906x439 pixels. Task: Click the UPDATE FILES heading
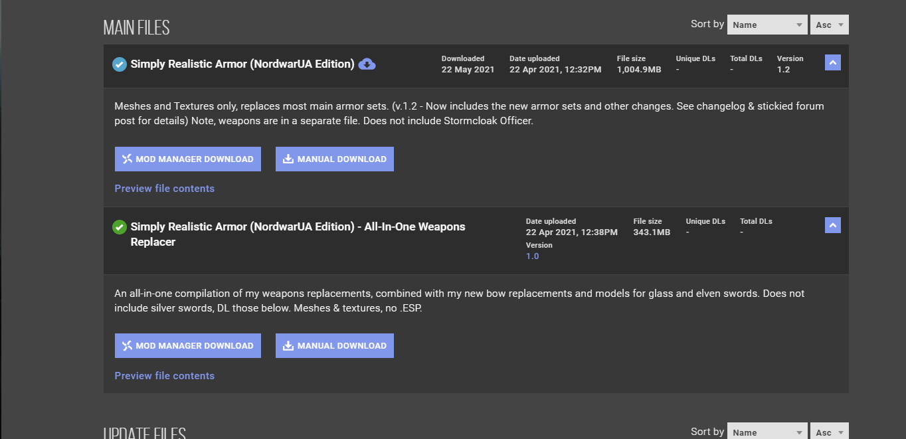click(x=145, y=433)
